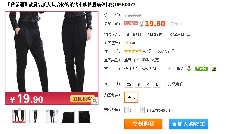This screenshot has width=226, height=134.
Task: View the second product thumbnail
Action: pos(36,116)
